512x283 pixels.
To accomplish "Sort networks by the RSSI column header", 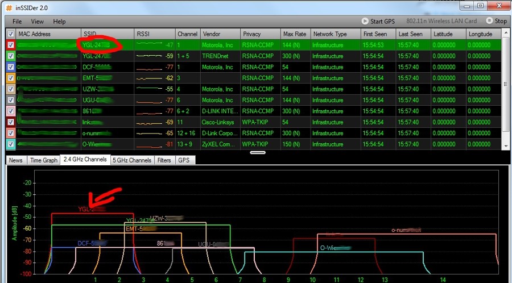I will coord(154,34).
